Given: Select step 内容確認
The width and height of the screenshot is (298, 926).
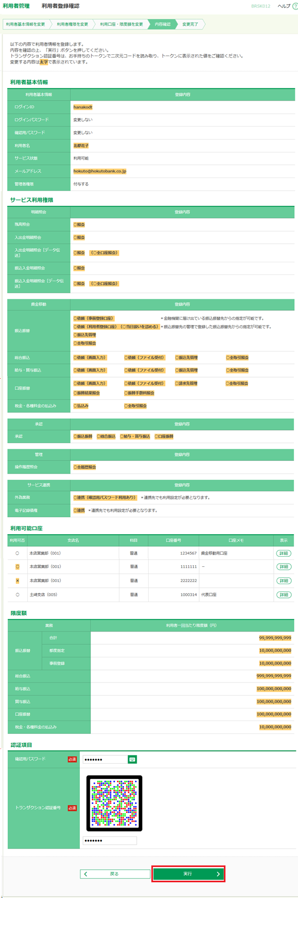Looking at the screenshot, I should (x=162, y=24).
